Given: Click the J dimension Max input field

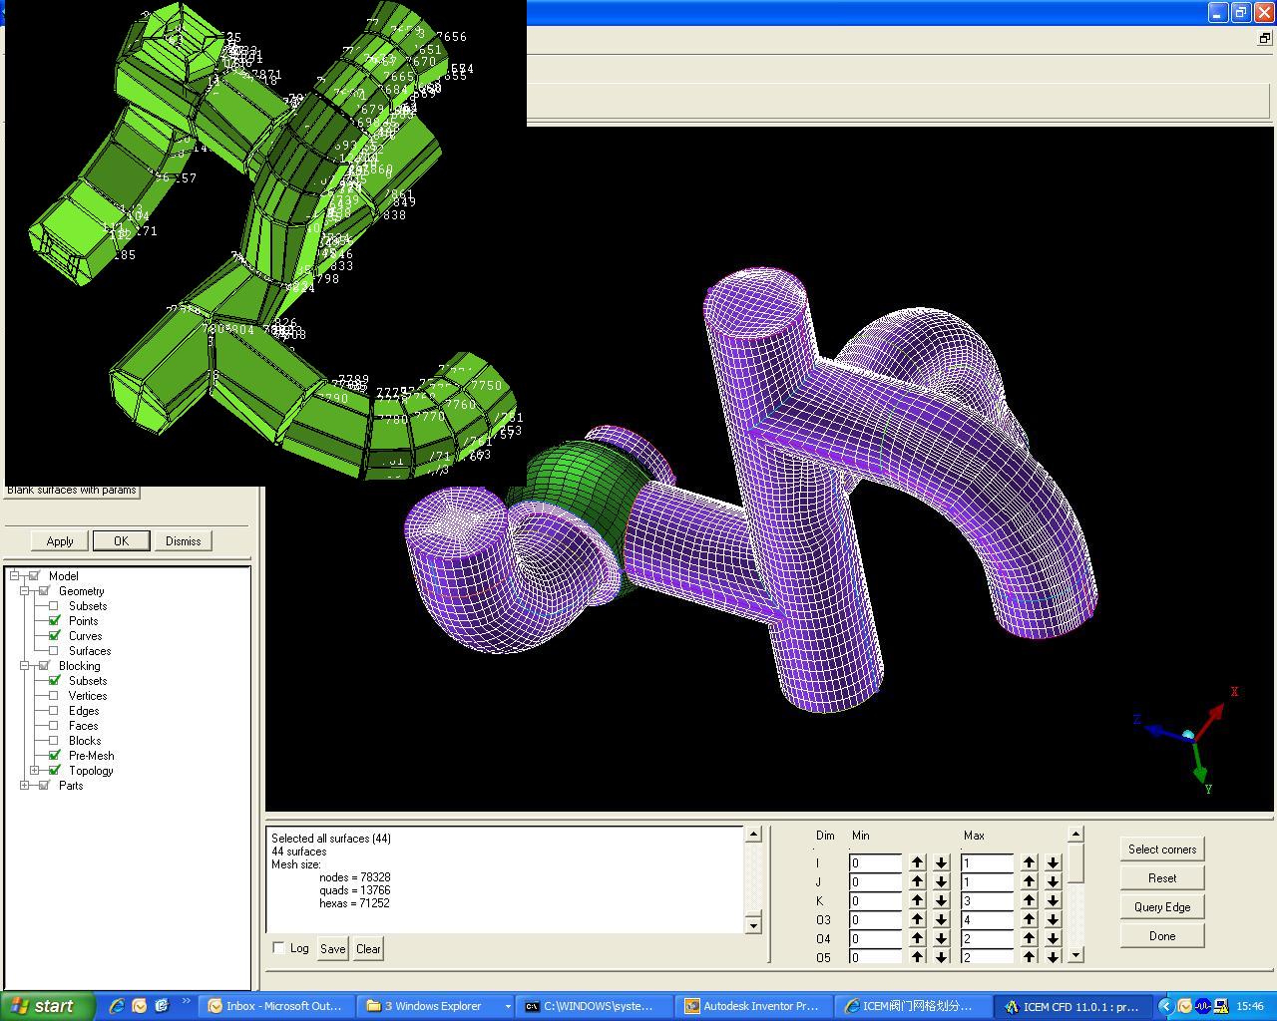Looking at the screenshot, I should coord(986,881).
